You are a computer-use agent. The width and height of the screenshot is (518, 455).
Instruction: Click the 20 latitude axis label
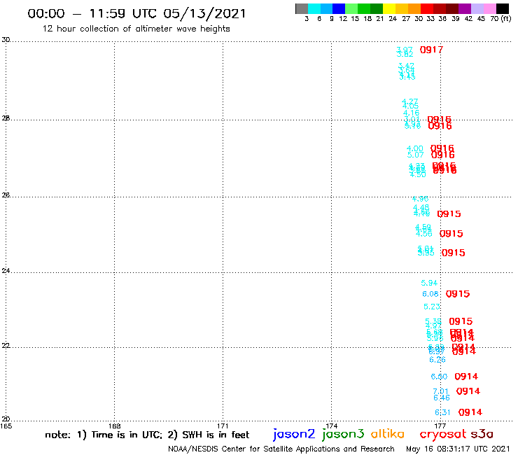tap(6, 419)
